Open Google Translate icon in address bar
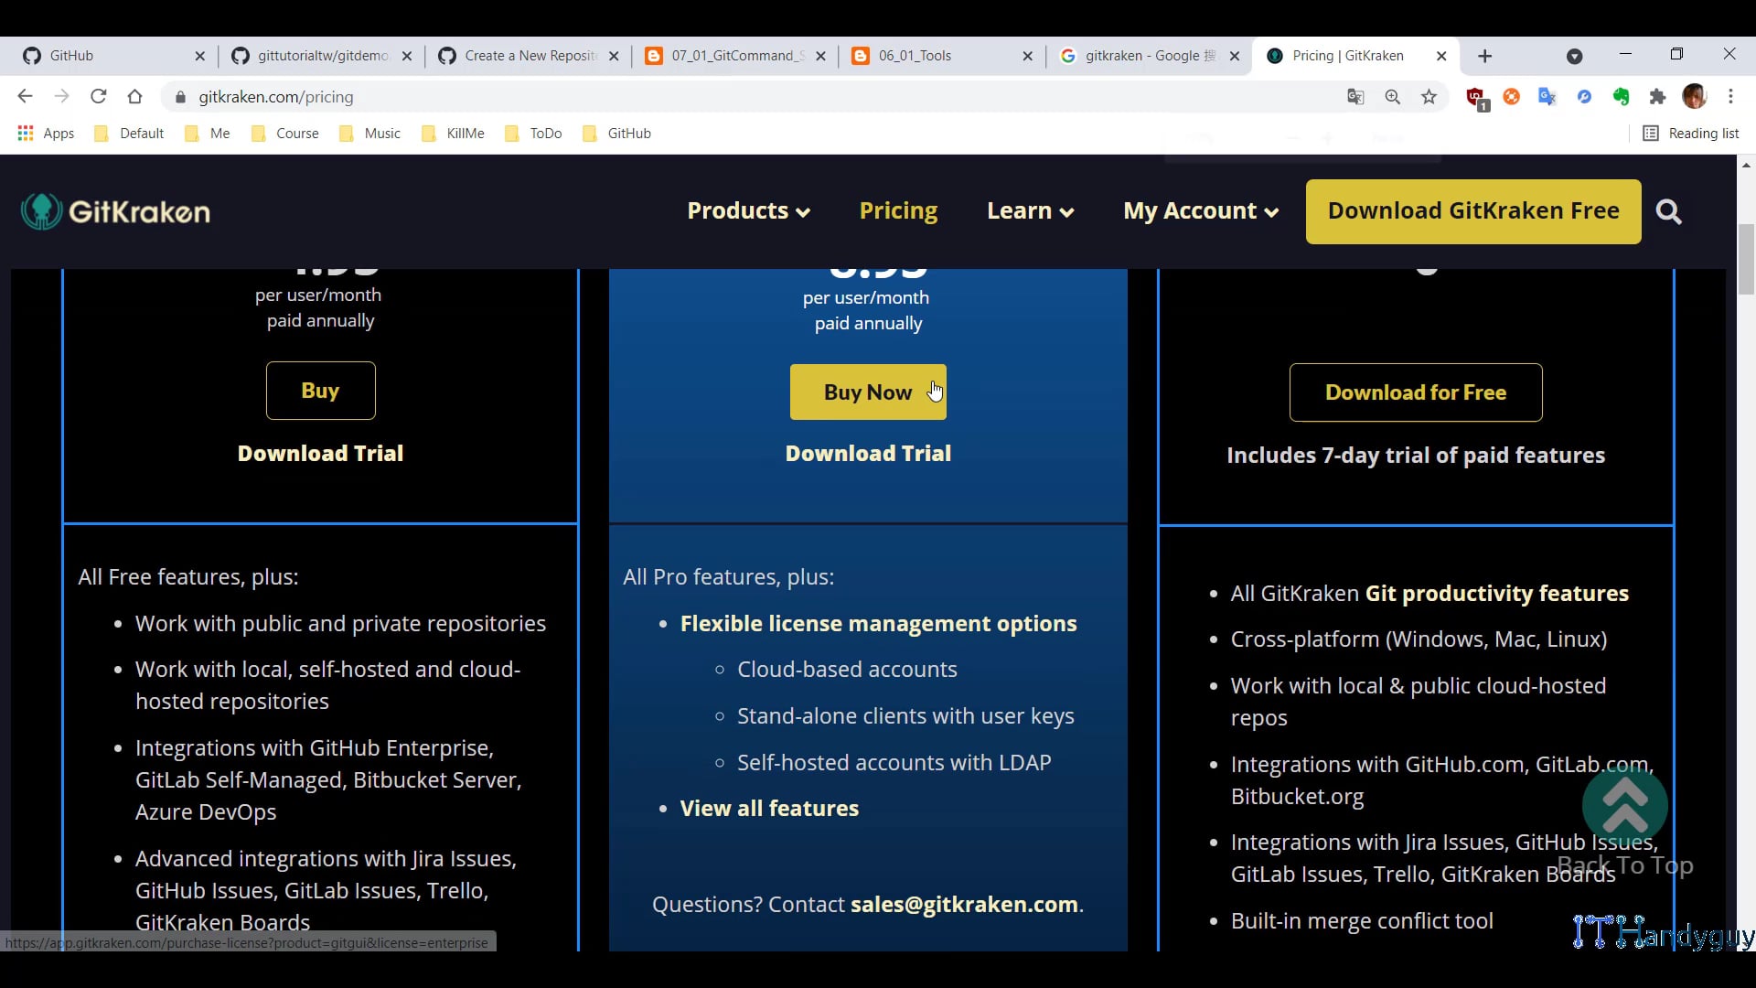The width and height of the screenshot is (1756, 988). tap(1356, 96)
